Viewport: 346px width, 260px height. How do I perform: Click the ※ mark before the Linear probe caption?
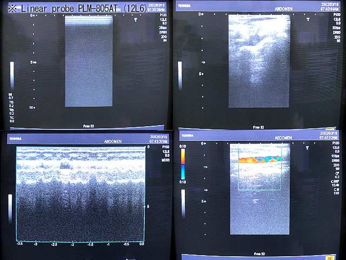point(13,9)
